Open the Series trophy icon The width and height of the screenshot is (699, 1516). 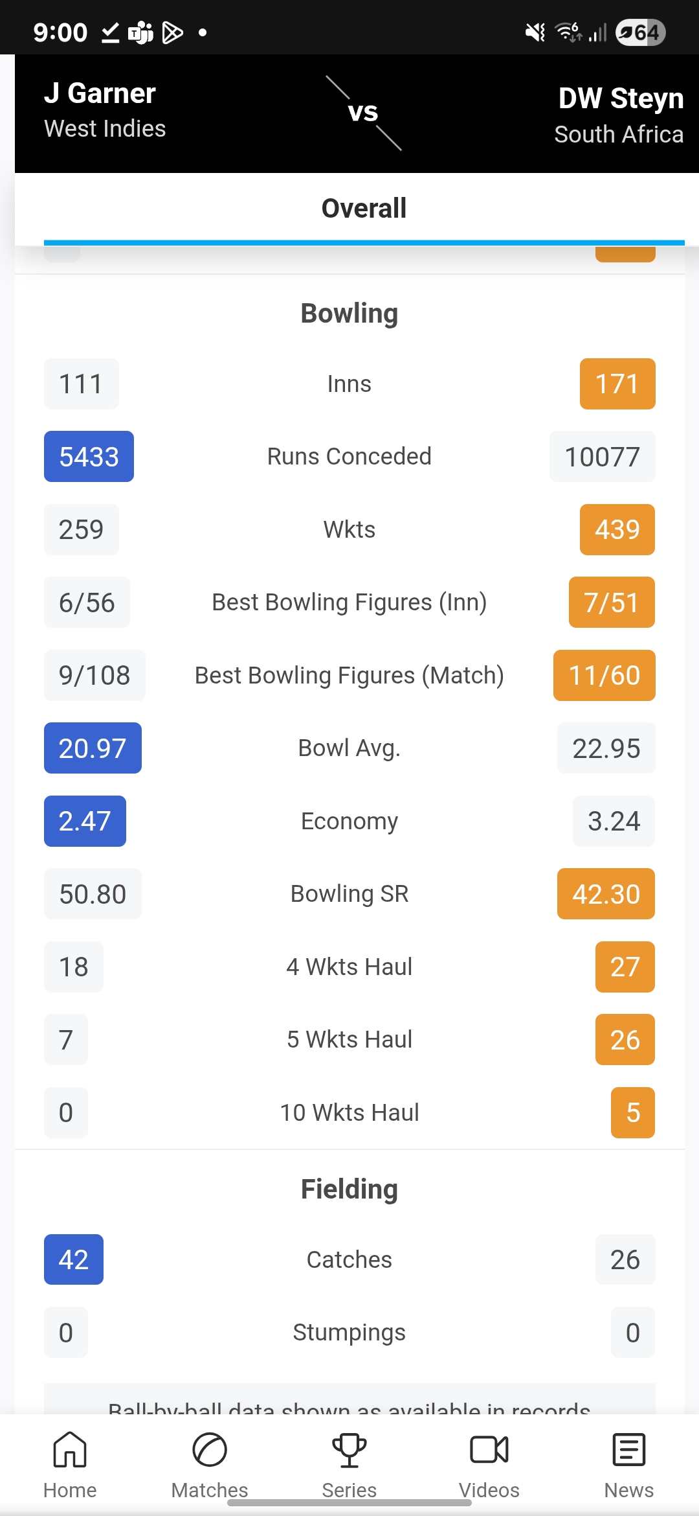(x=349, y=1450)
